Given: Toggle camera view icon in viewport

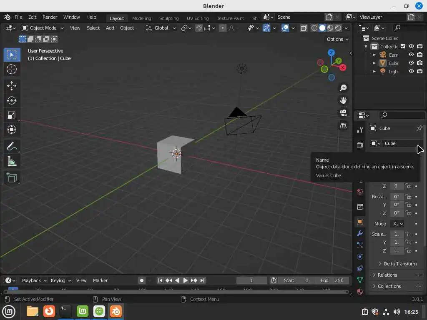Looking at the screenshot, I should coord(343,113).
